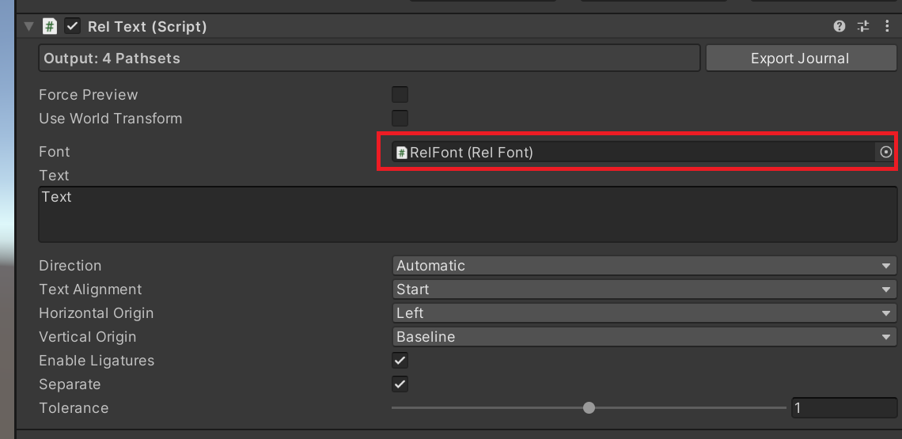Screen dimensions: 902x439
Task: Open the component presets icon
Action: tap(863, 26)
